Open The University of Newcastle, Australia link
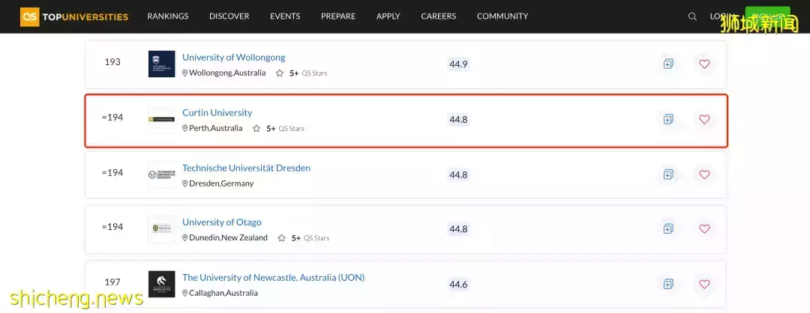810x313 pixels. 273,277
